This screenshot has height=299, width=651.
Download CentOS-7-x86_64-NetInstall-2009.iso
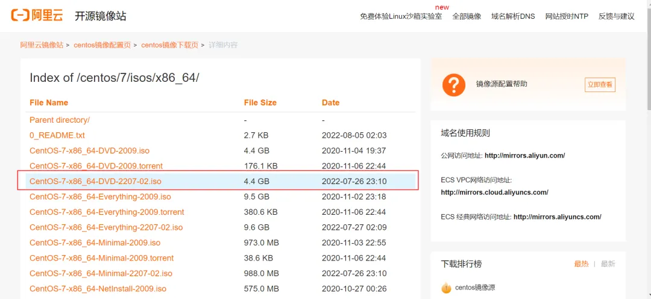(x=98, y=289)
